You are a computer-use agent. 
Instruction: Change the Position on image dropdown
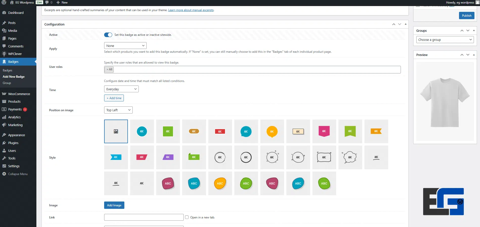click(x=118, y=110)
